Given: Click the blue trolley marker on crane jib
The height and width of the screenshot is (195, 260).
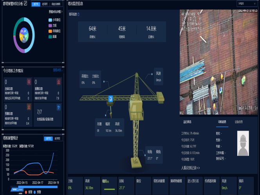Looking at the screenshot, I should pos(110,98).
